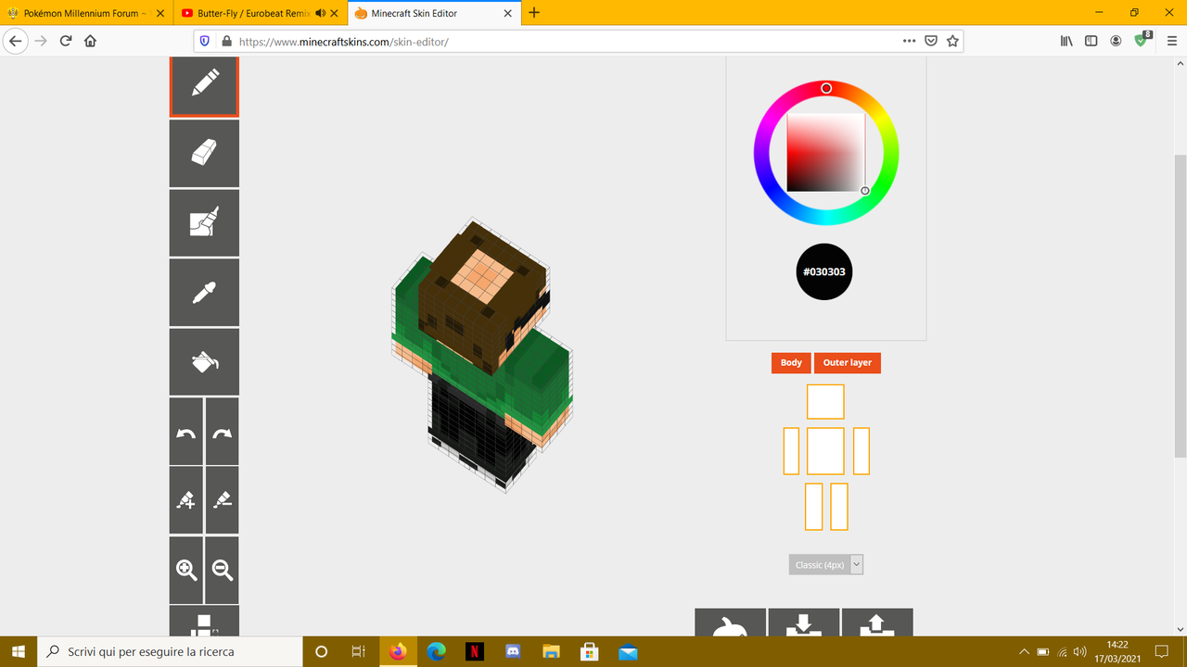Switch editing to the Body layer
This screenshot has height=667, width=1187.
790,362
